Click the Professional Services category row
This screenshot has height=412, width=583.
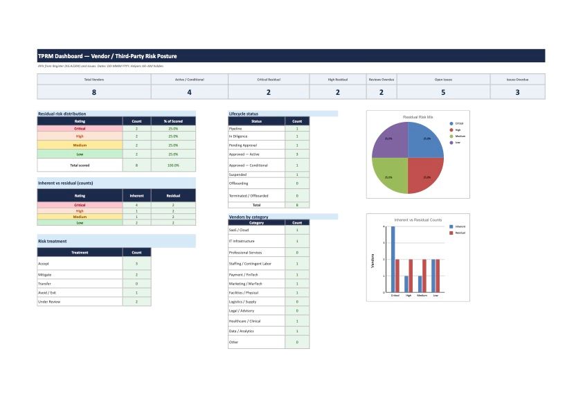tap(269, 253)
